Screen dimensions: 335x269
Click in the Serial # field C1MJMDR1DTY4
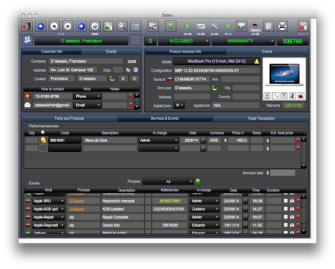[192, 79]
